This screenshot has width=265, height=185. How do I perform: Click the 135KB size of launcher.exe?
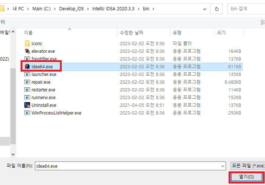[x=234, y=75]
